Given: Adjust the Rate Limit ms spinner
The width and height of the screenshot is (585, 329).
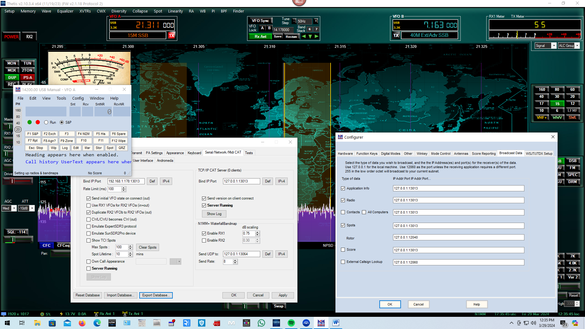Looking at the screenshot, I should [x=124, y=189].
